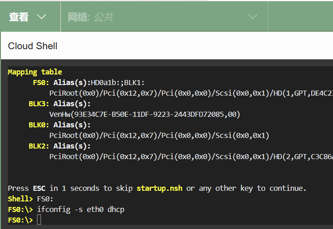This screenshot has height=229, width=333.
Task: Click the startup.nsh text in the terminal
Action: click(159, 188)
